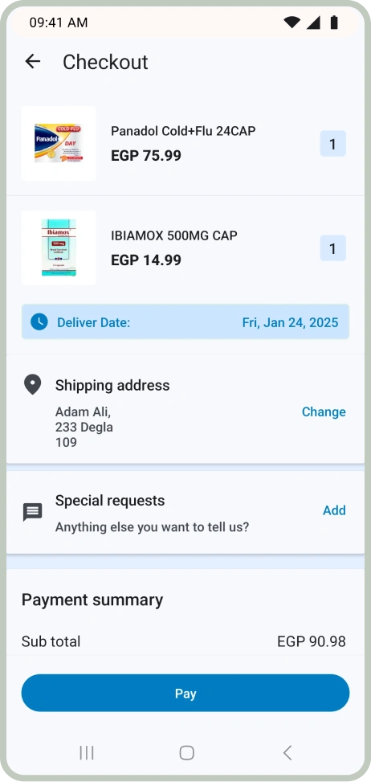Tap the Android system back chevron

tap(287, 752)
